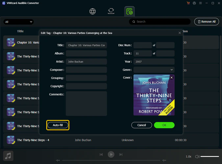Open the user account icon
The width and height of the screenshot is (222, 164).
194,3
